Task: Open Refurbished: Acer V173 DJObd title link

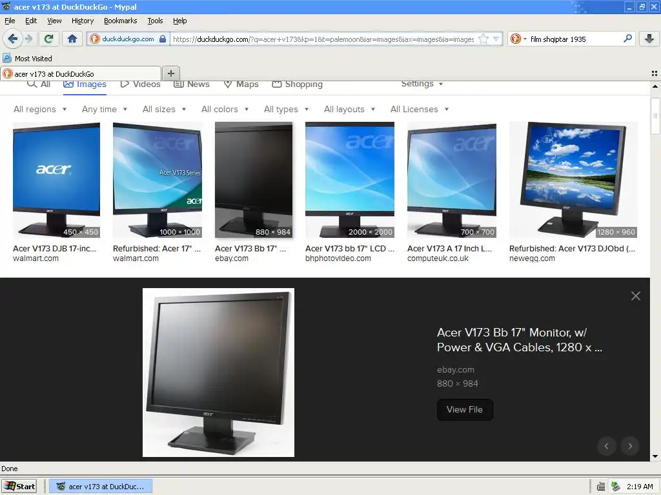Action: pyautogui.click(x=572, y=248)
